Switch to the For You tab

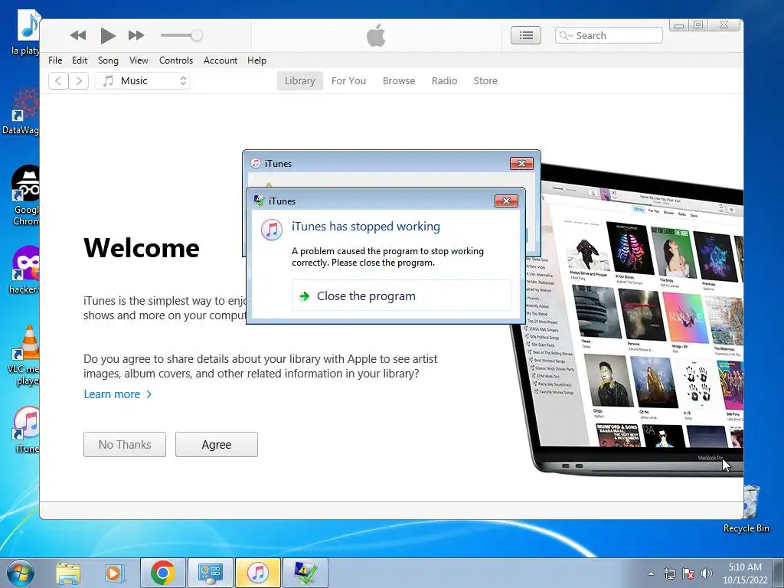coord(348,80)
